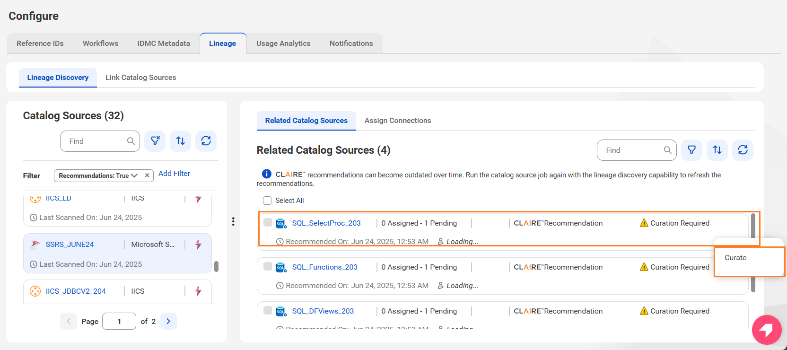Clear filters in Catalog Sources panel
Viewport: 787px width, 350px height.
pos(155,141)
